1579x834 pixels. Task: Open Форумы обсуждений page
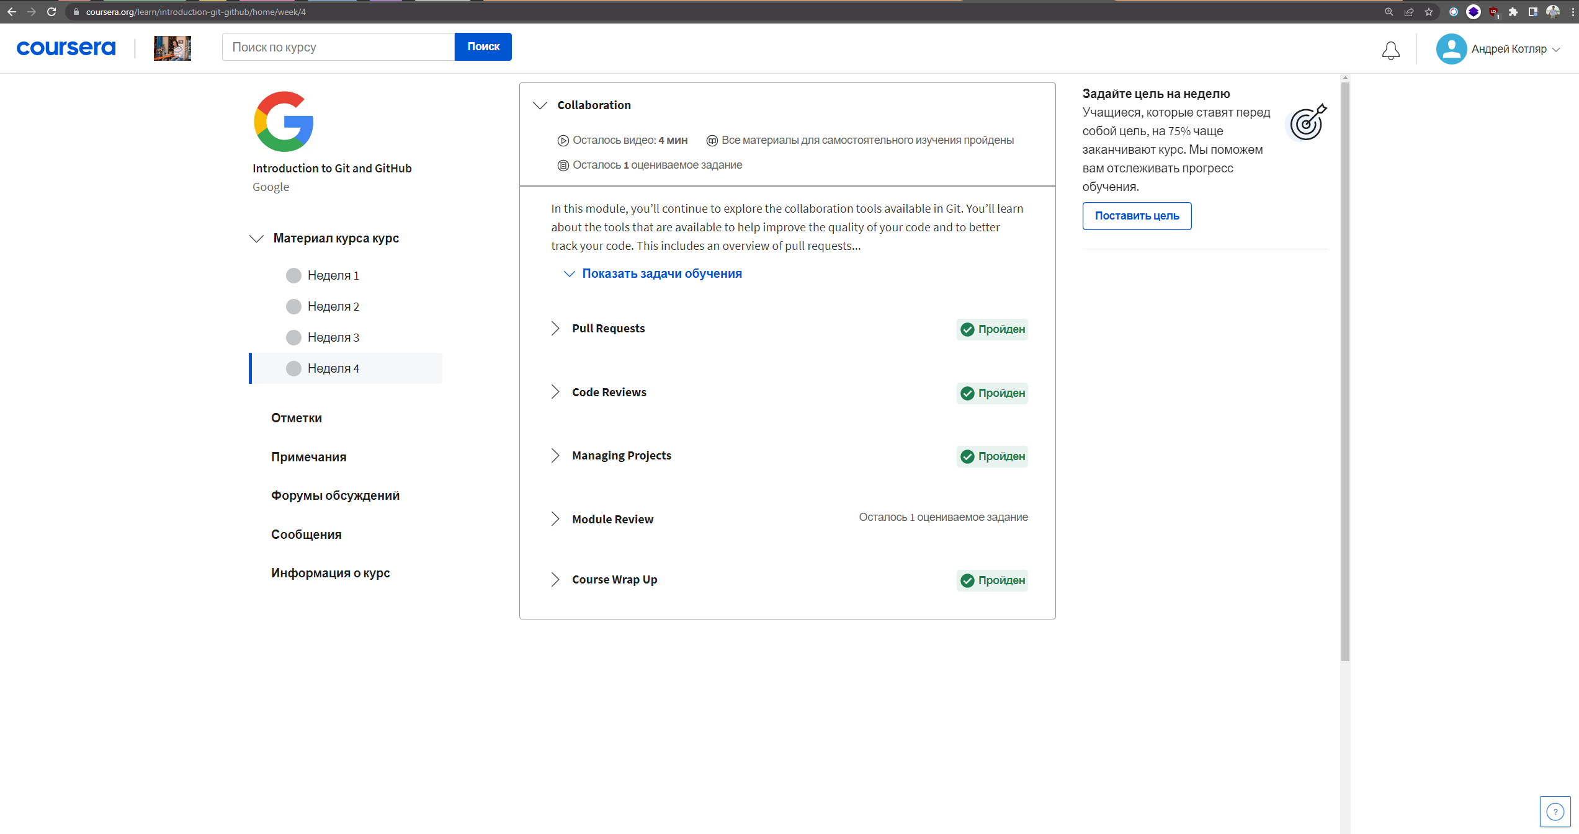[335, 495]
